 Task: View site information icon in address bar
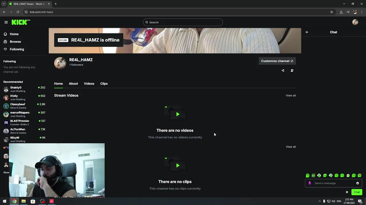[26, 12]
